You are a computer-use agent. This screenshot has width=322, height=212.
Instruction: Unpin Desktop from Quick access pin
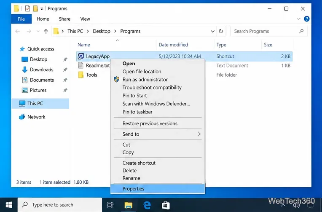(x=65, y=59)
